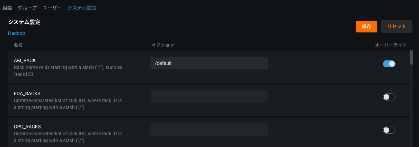Turn on the GPU_RACKS override toggle
This screenshot has width=419, height=147.
click(389, 130)
